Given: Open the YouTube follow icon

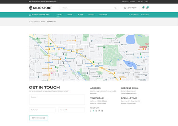Looking at the screenshot, I should (102, 111).
